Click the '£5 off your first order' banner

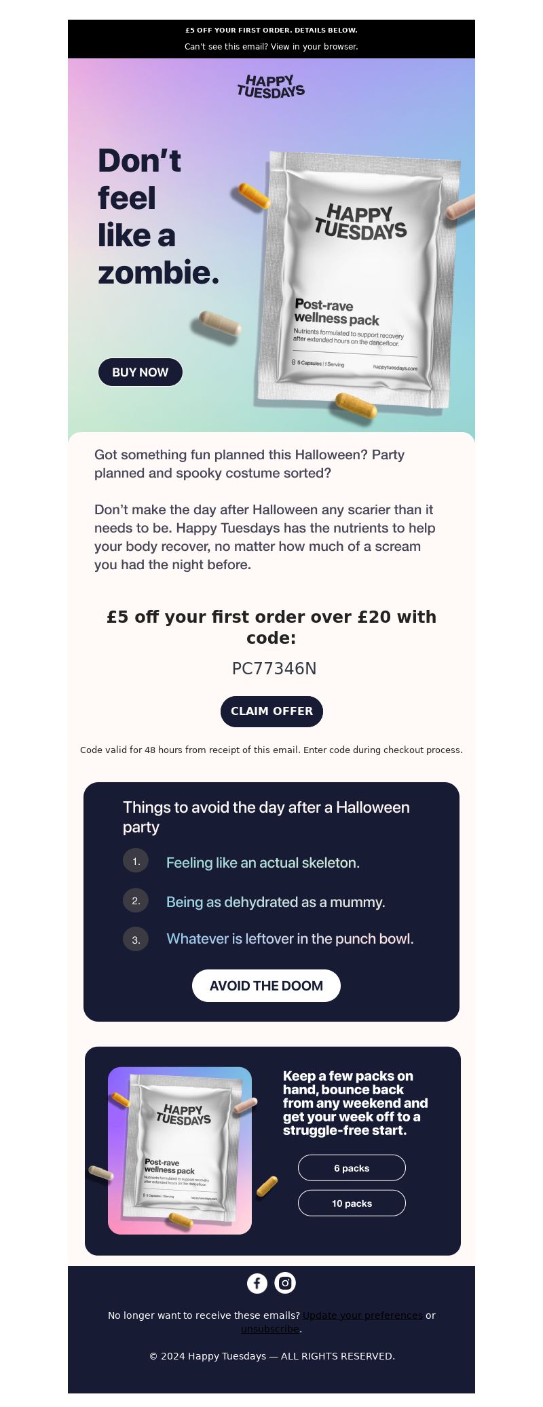tap(271, 30)
